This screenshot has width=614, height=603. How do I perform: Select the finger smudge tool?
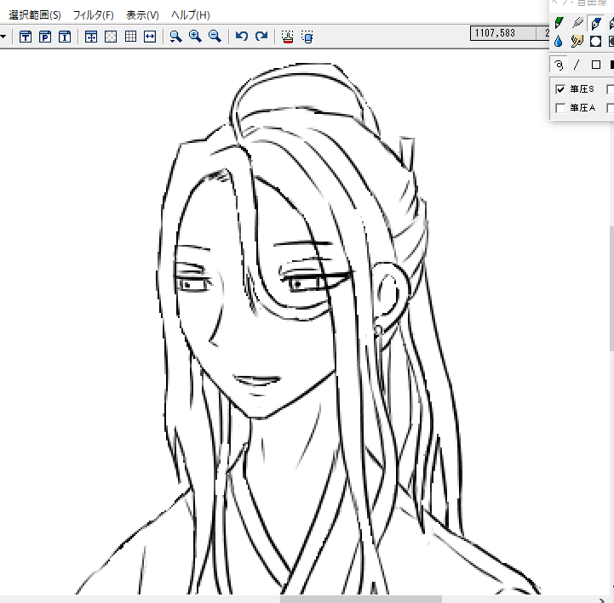(577, 41)
